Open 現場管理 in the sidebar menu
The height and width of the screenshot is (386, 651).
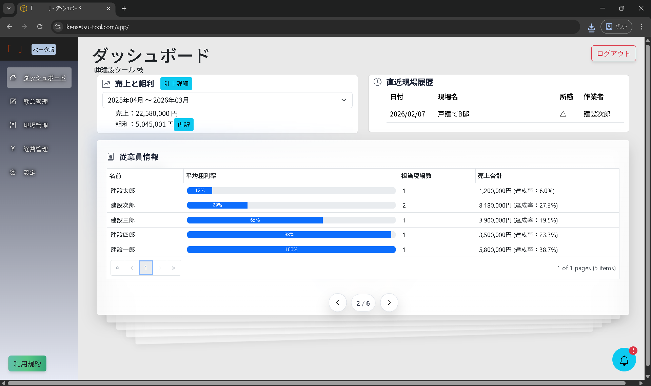[x=36, y=125]
